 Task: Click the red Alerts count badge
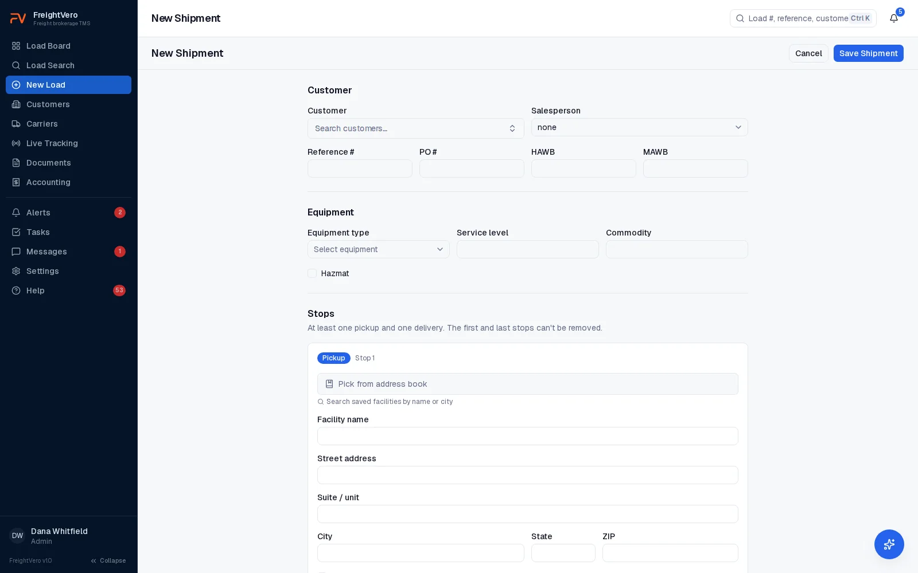pyautogui.click(x=120, y=213)
